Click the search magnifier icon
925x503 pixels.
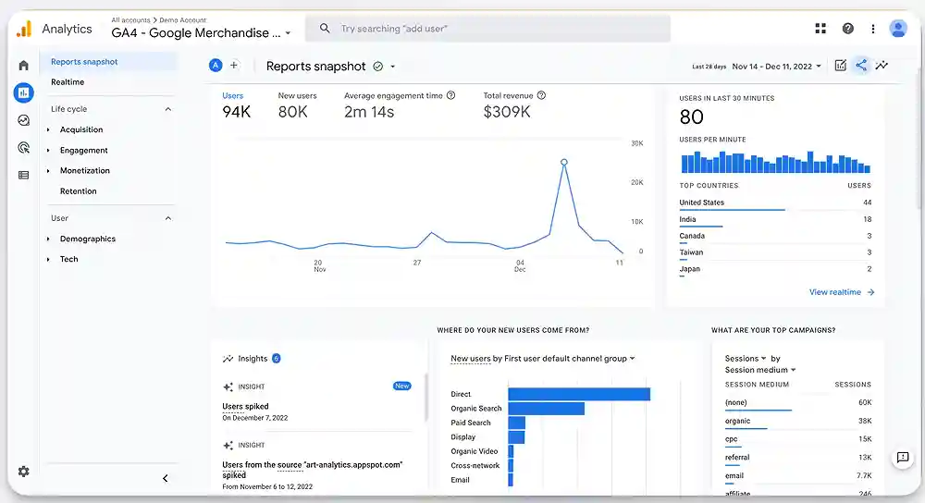pyautogui.click(x=325, y=29)
